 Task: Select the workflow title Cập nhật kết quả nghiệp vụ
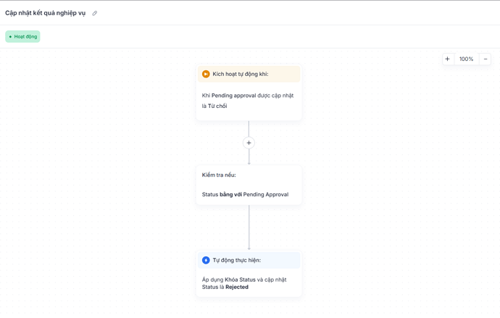point(45,13)
